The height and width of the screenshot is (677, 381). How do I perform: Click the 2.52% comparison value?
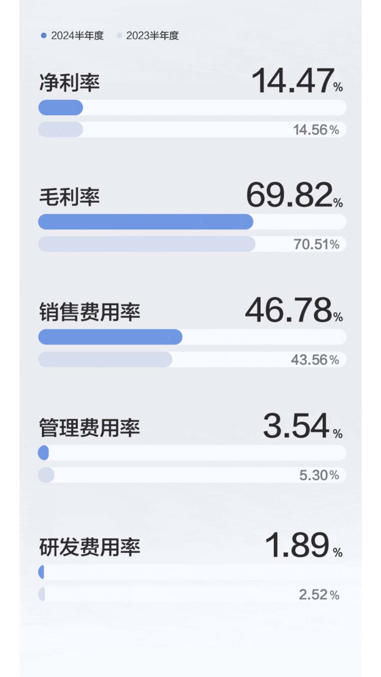(x=319, y=595)
